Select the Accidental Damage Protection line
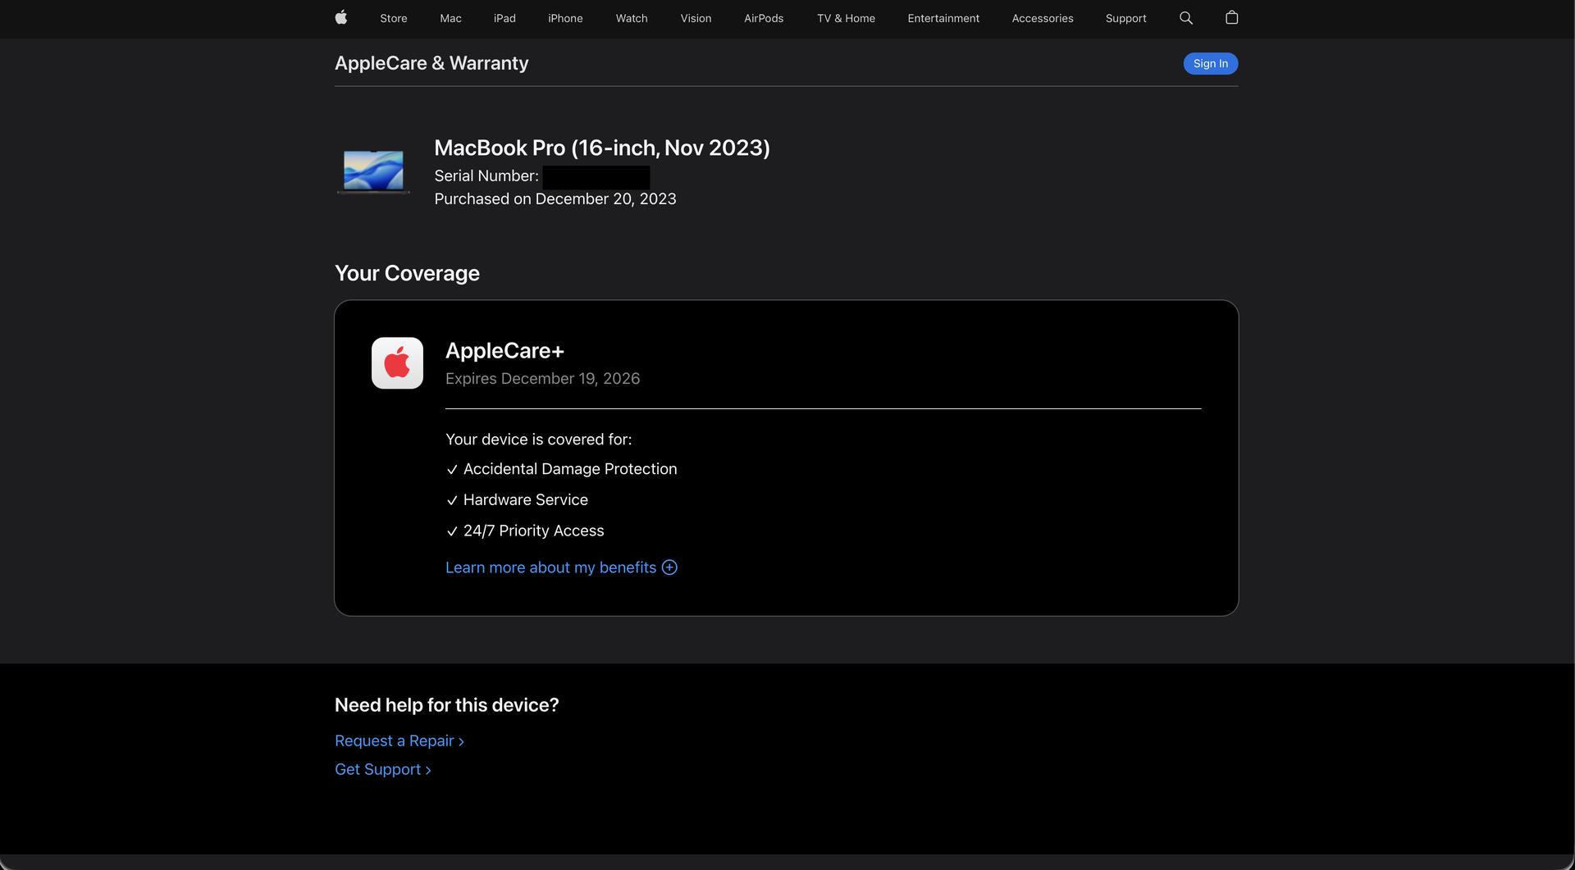The width and height of the screenshot is (1575, 870). 562,469
